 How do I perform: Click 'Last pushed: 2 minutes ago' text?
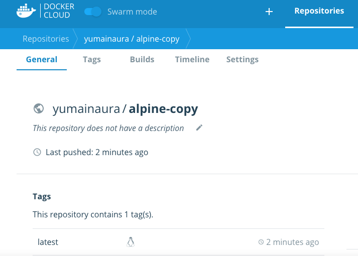tap(97, 152)
